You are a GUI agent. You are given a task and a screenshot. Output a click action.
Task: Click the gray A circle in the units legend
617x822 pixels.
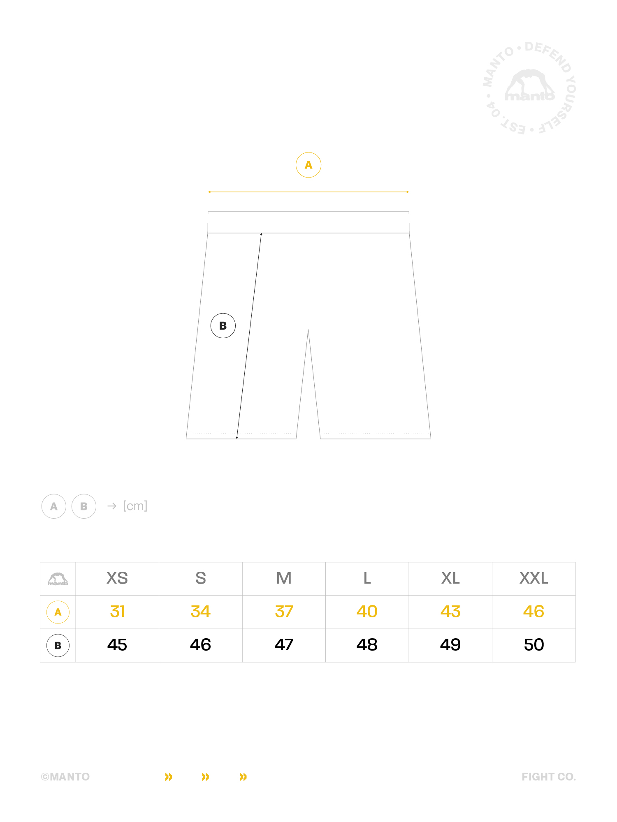coord(54,506)
